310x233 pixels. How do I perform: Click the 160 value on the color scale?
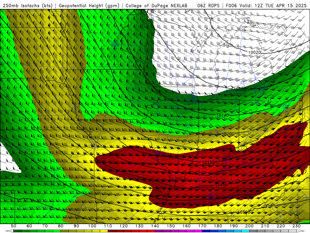tap(186, 226)
